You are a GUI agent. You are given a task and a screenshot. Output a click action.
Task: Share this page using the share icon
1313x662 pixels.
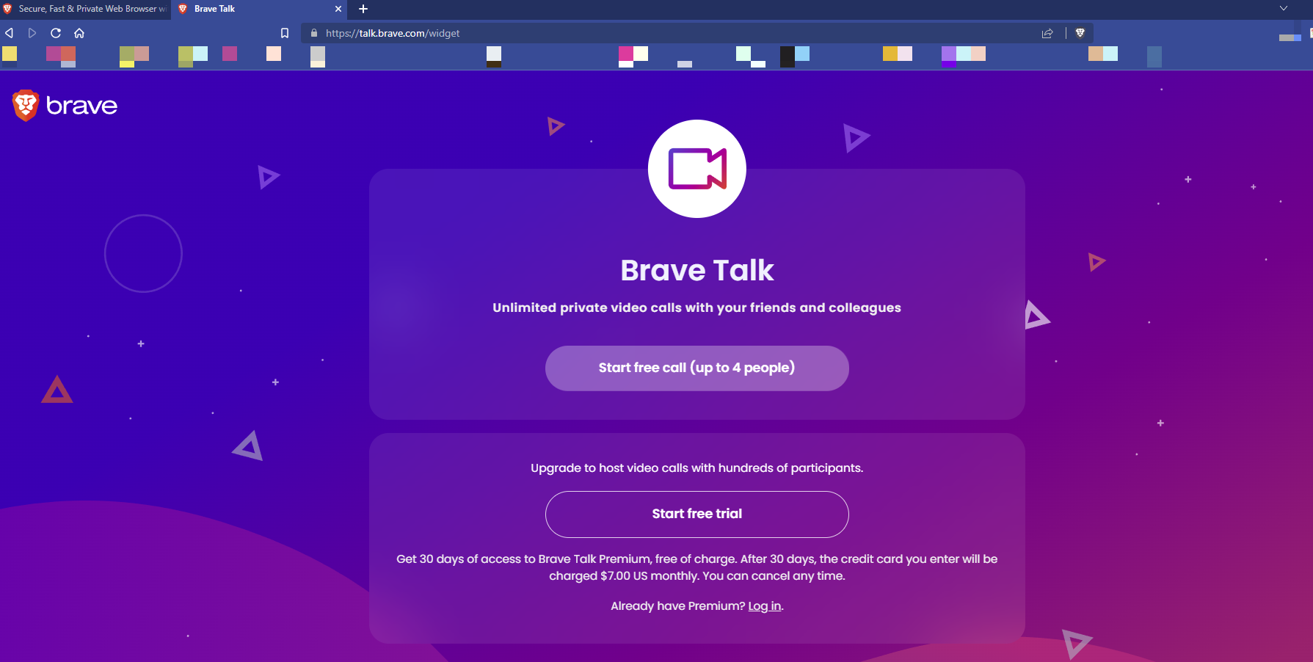click(x=1047, y=33)
